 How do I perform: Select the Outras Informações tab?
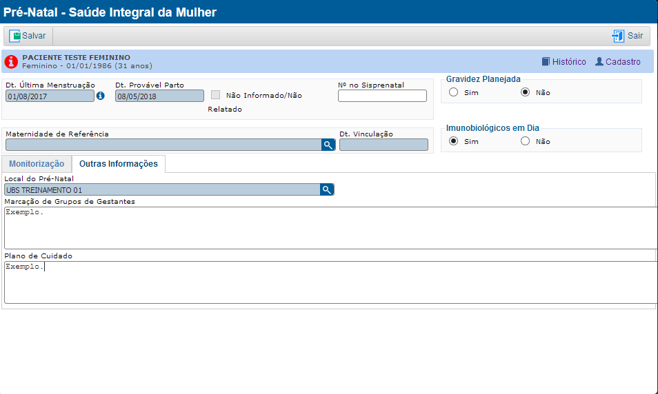click(x=119, y=164)
